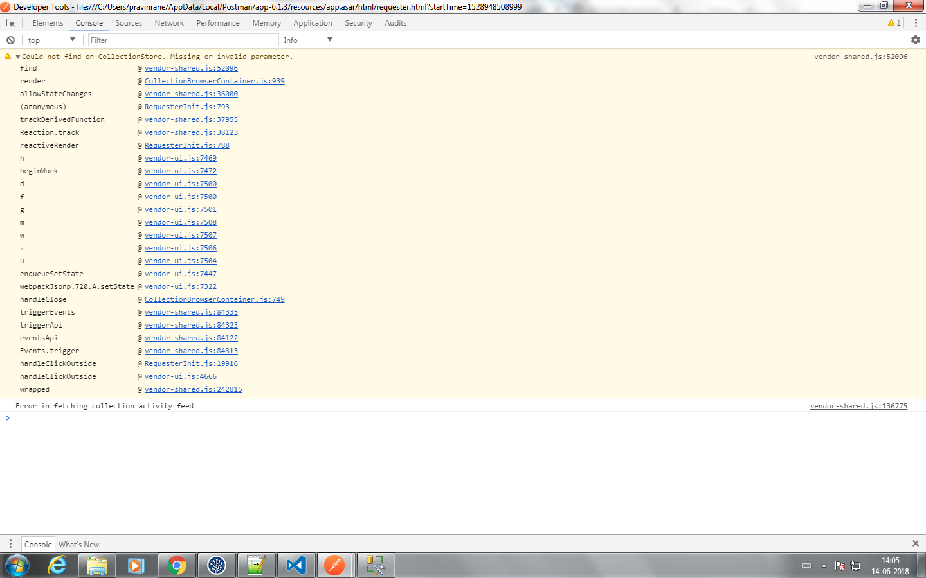Open the customize DevTools three-dot menu
Screen dimensions: 926x578
tap(915, 22)
